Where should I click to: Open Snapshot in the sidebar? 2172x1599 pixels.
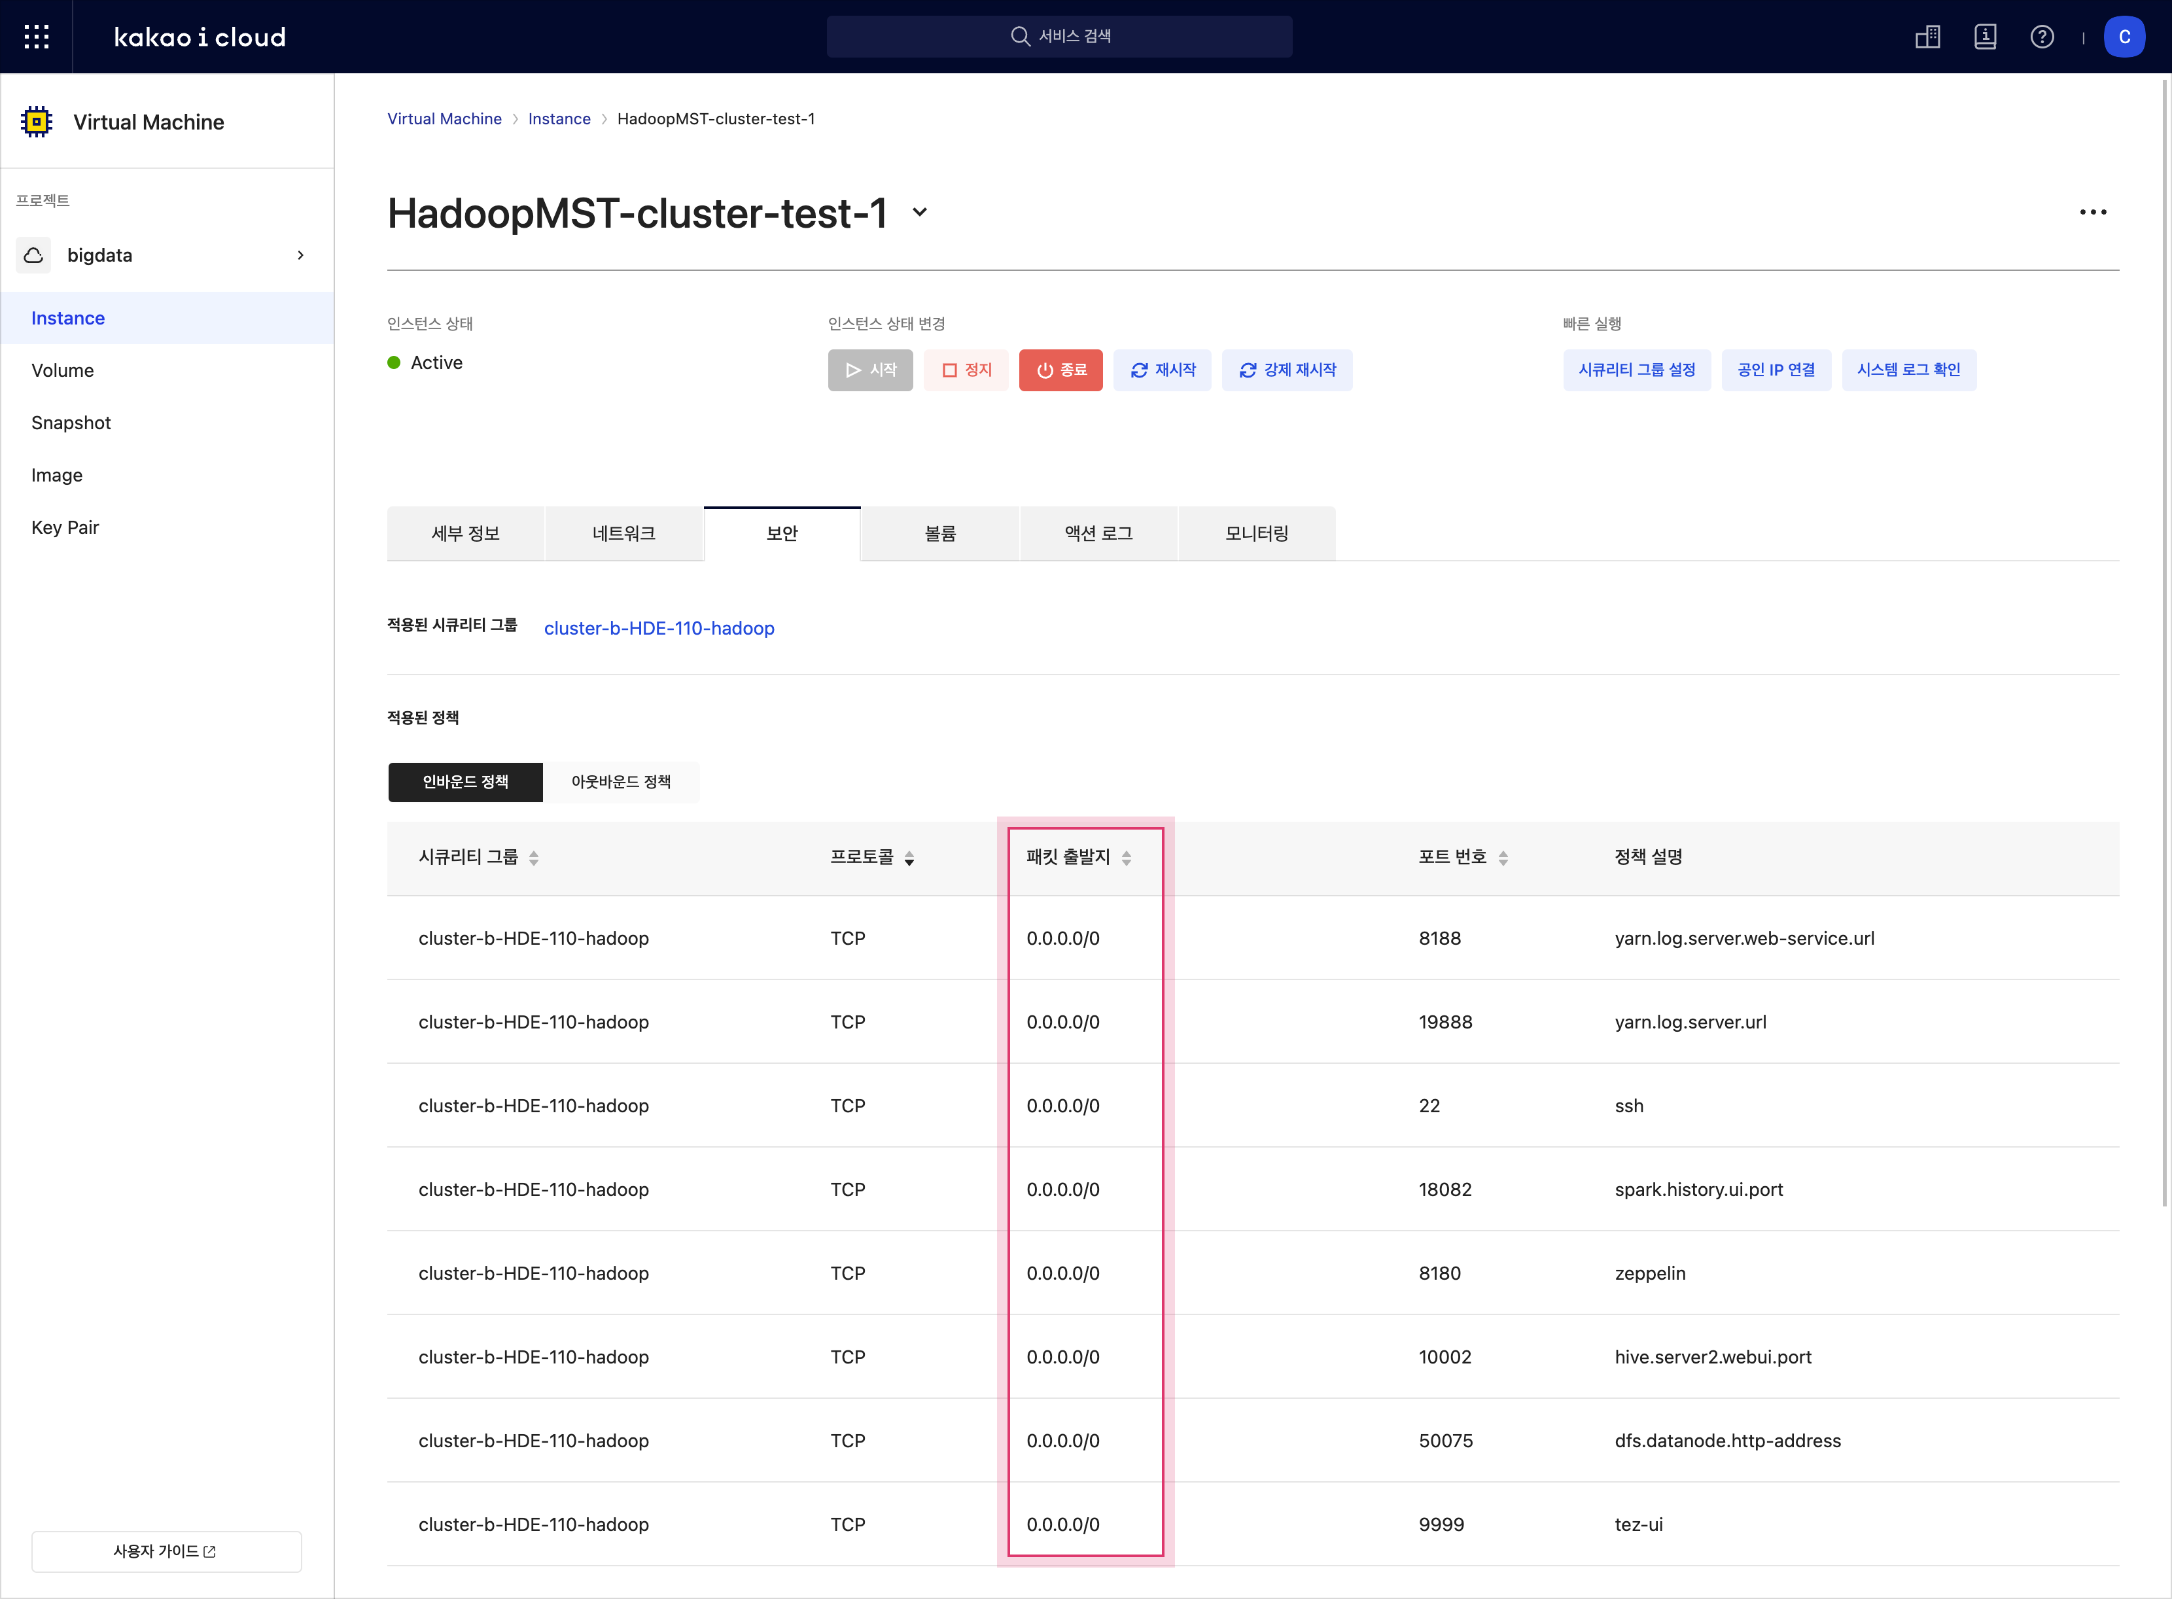(166, 423)
